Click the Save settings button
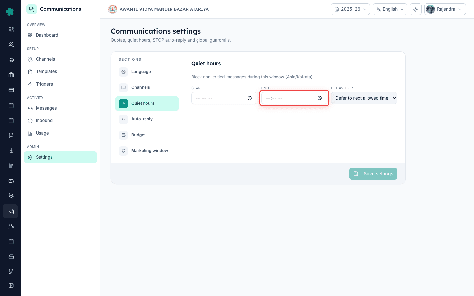The height and width of the screenshot is (296, 474). tap(373, 174)
